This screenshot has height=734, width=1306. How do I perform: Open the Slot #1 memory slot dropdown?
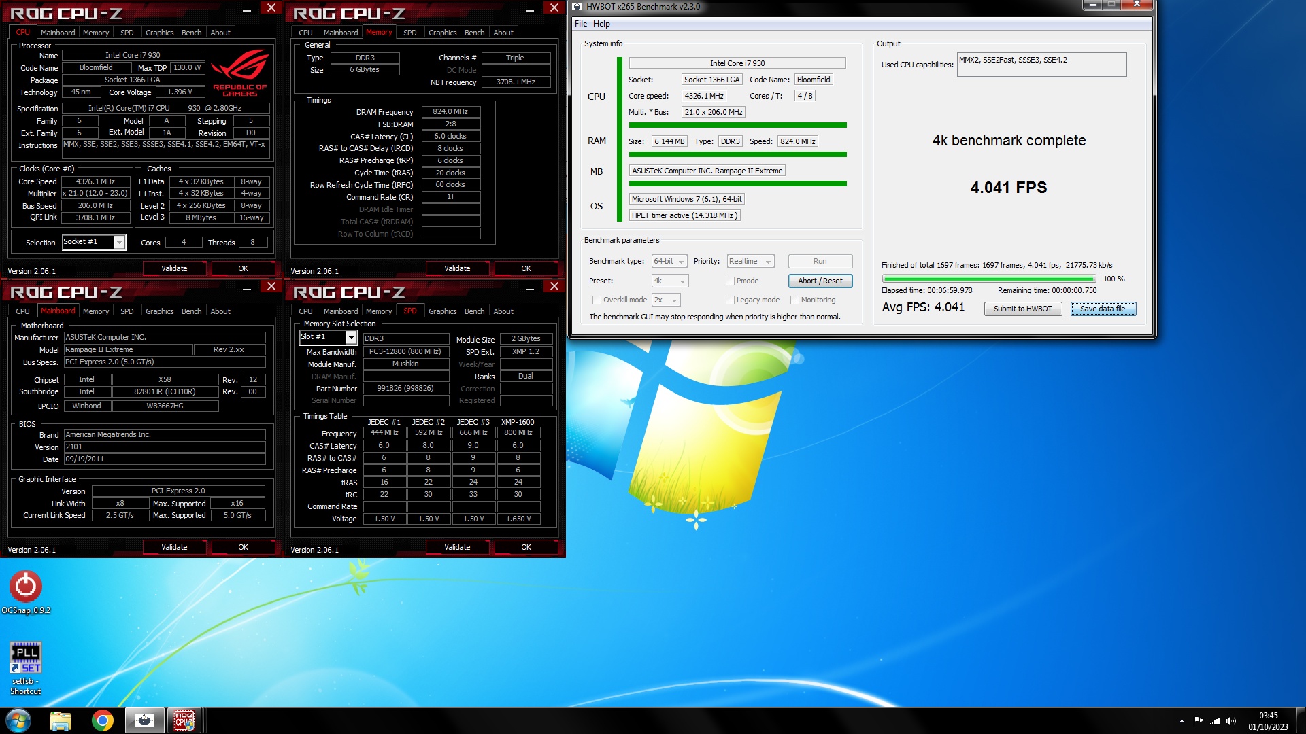(351, 337)
